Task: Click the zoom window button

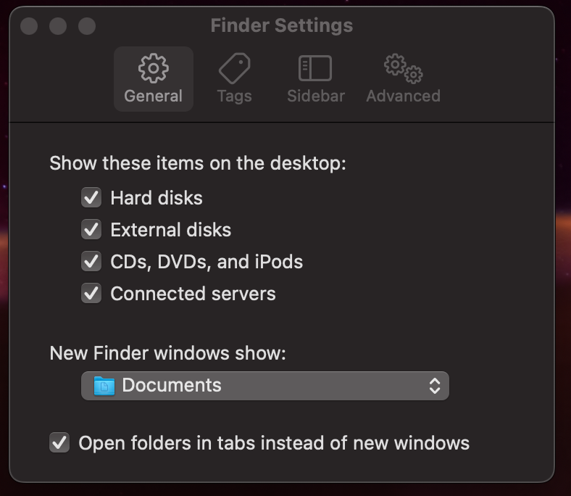Action: pos(87,26)
